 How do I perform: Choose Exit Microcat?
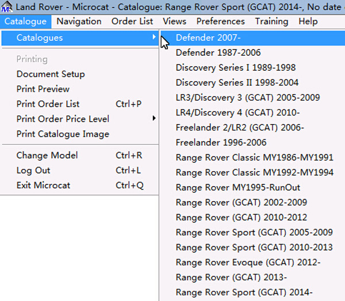click(x=80, y=186)
